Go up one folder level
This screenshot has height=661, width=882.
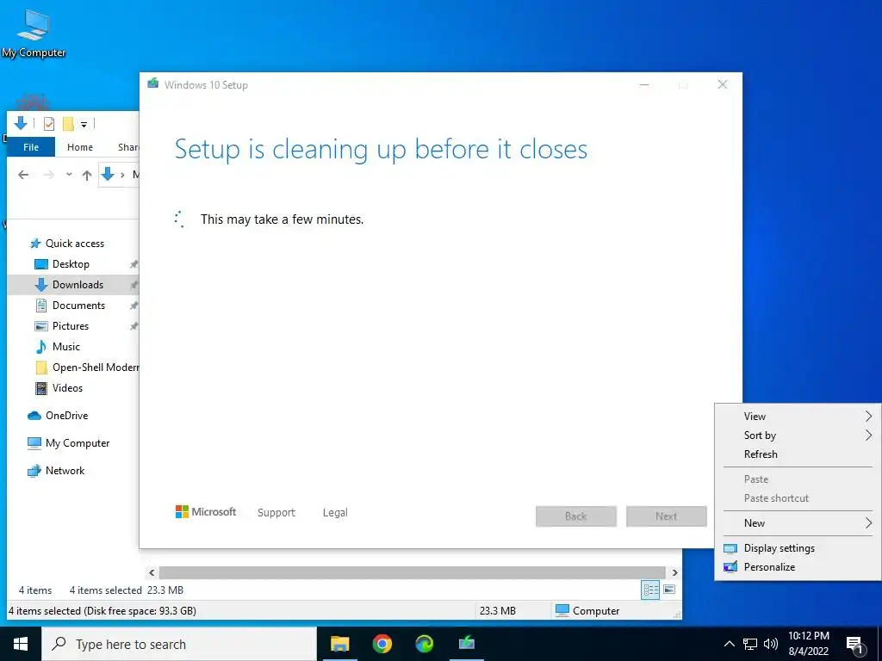click(x=87, y=175)
